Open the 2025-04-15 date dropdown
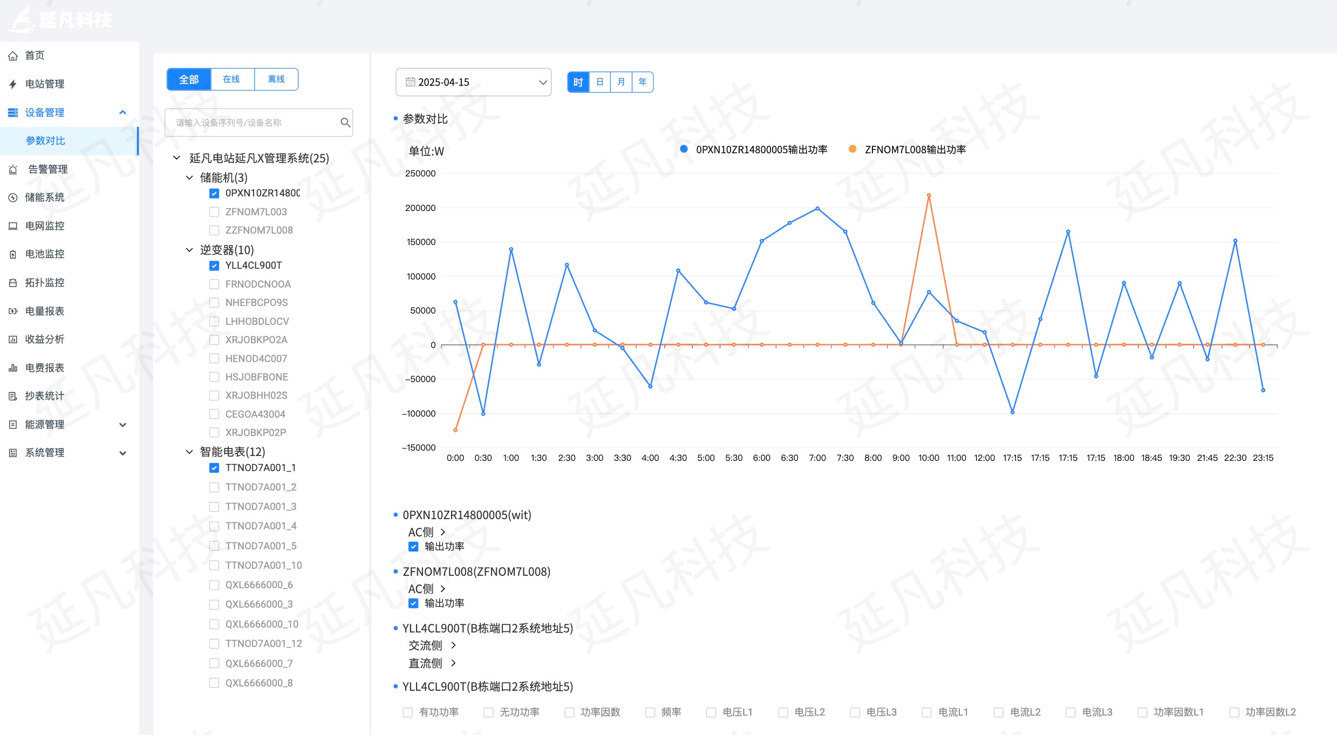1337x735 pixels. [473, 82]
